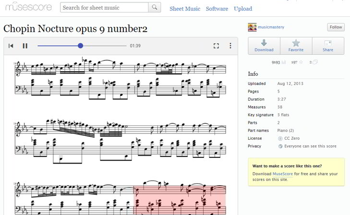350x215 pixels.
Task: Click the duration value 3:27
Action: pos(281,99)
